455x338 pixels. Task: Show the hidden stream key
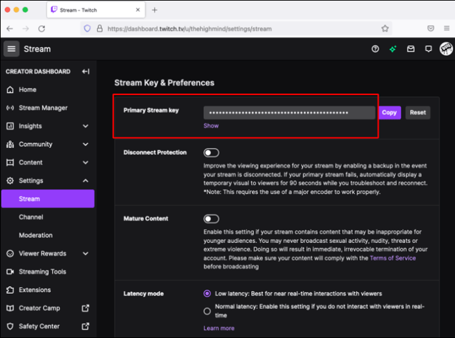click(211, 126)
